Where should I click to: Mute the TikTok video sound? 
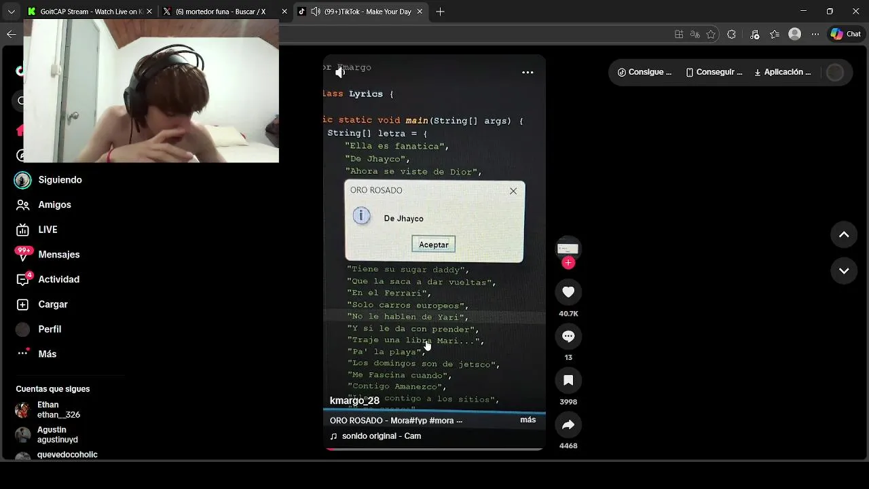coord(340,72)
